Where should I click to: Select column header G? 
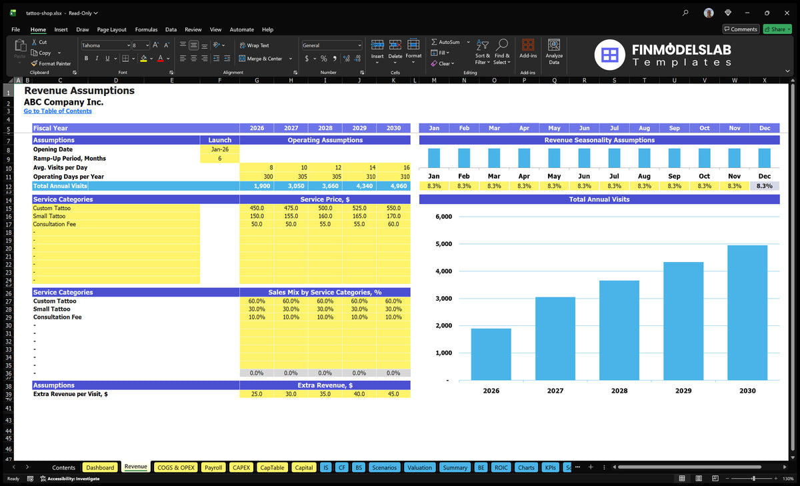coord(257,81)
